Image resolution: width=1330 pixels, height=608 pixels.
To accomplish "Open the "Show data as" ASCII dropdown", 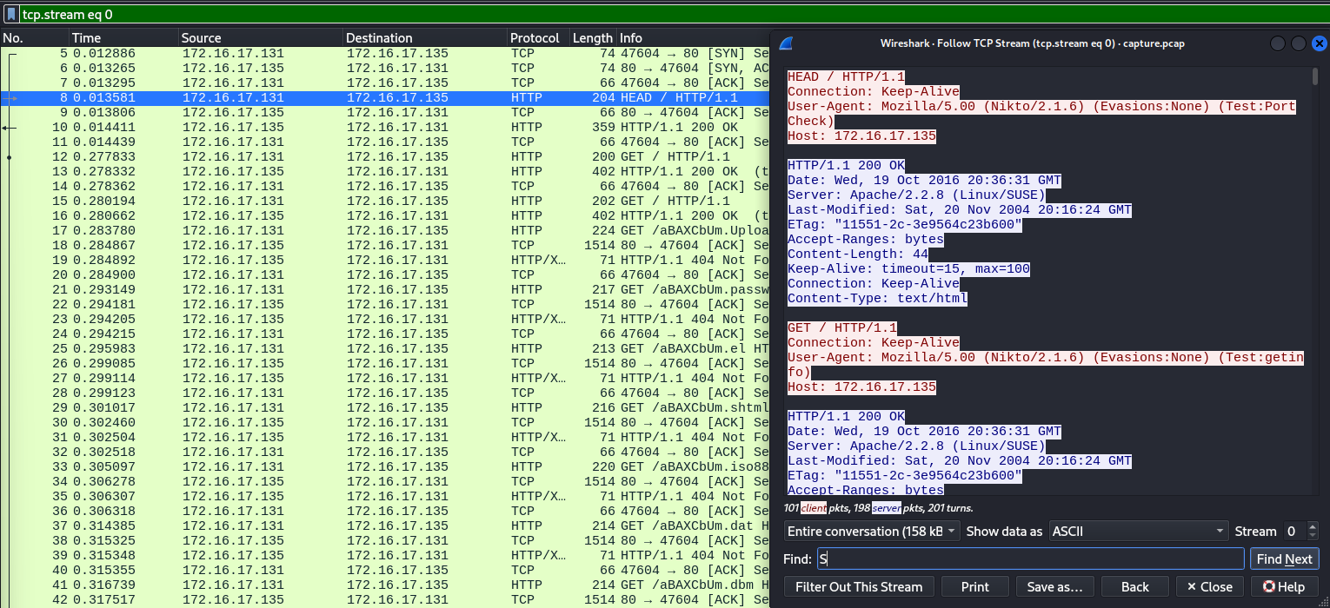I will click(x=1137, y=531).
